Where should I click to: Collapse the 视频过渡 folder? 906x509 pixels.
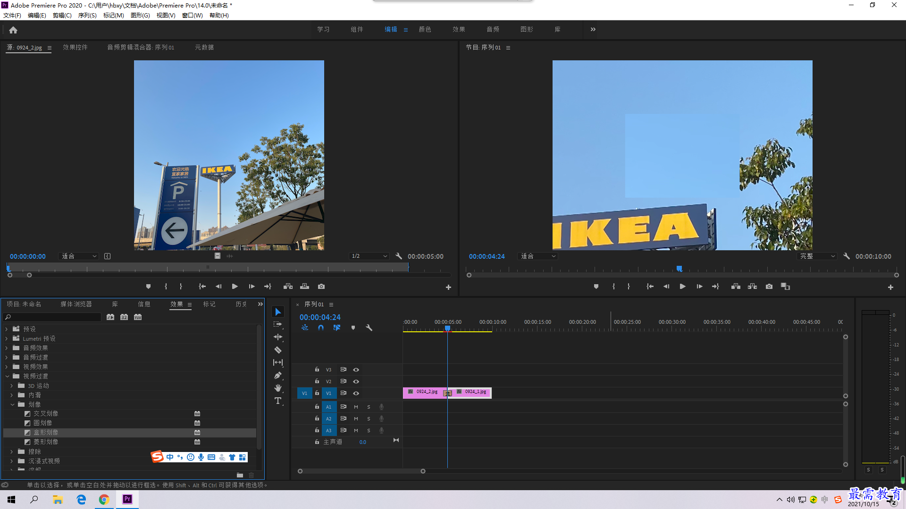click(x=7, y=376)
